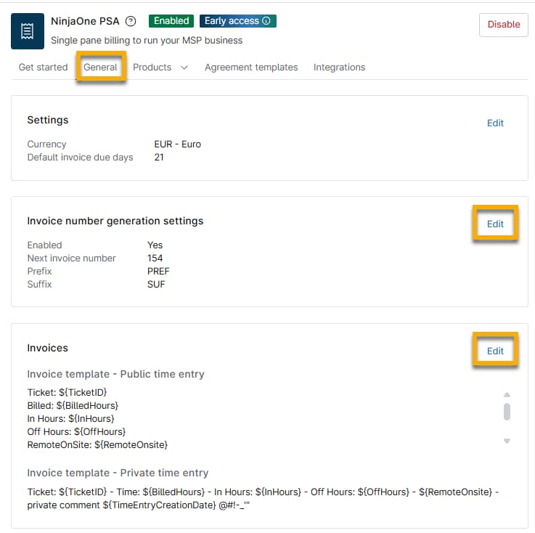Click the help question mark beside NinjaOne PSA
The width and height of the screenshot is (535, 533).
point(131,21)
